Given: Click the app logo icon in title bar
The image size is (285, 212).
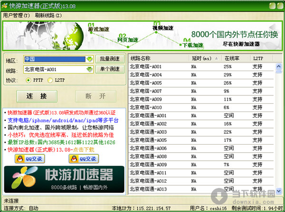Looking at the screenshot, I should point(4,6).
